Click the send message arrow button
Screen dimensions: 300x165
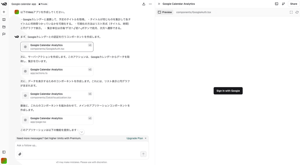143,154
